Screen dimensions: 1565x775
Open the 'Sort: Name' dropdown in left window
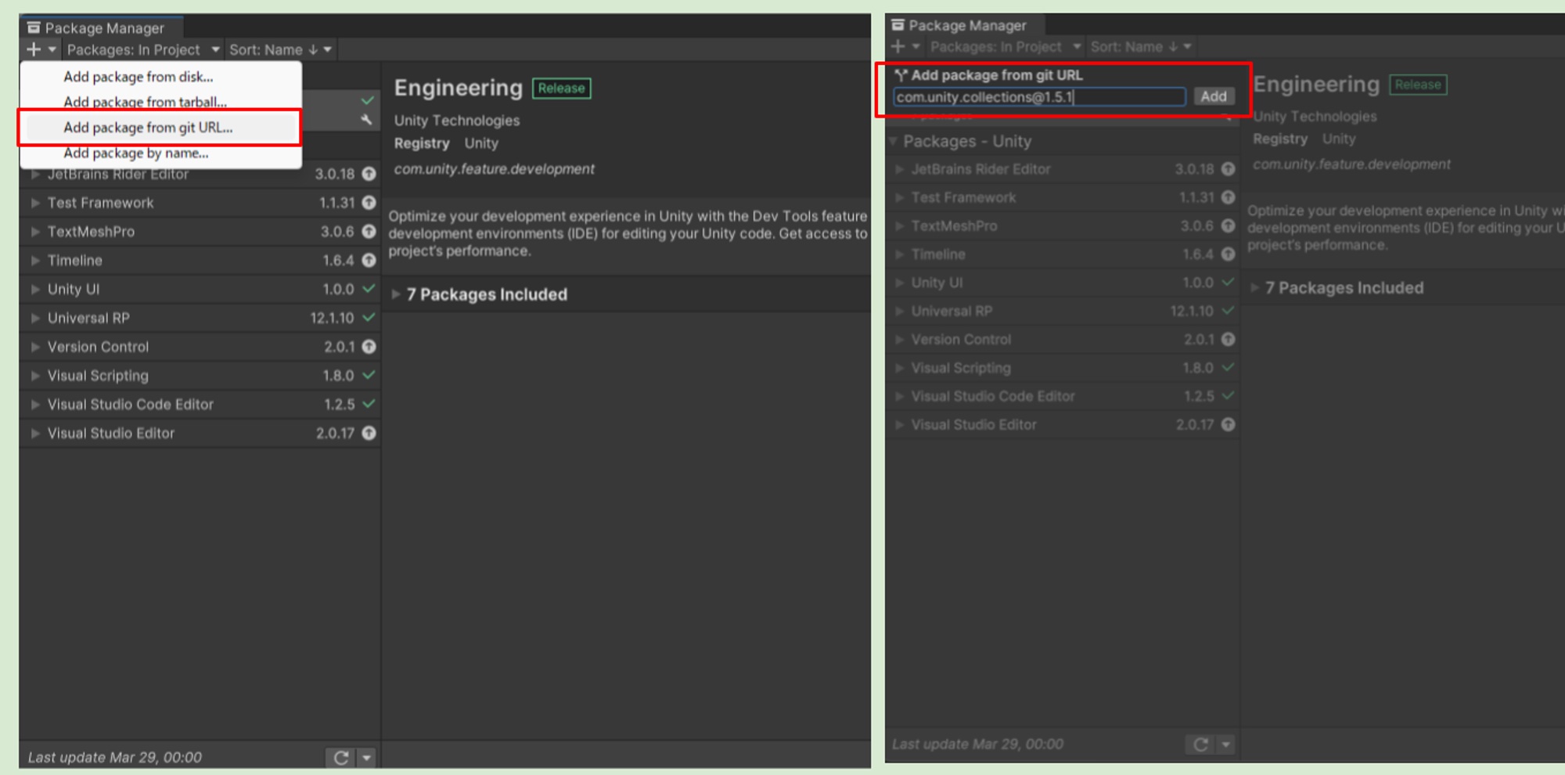pos(280,49)
